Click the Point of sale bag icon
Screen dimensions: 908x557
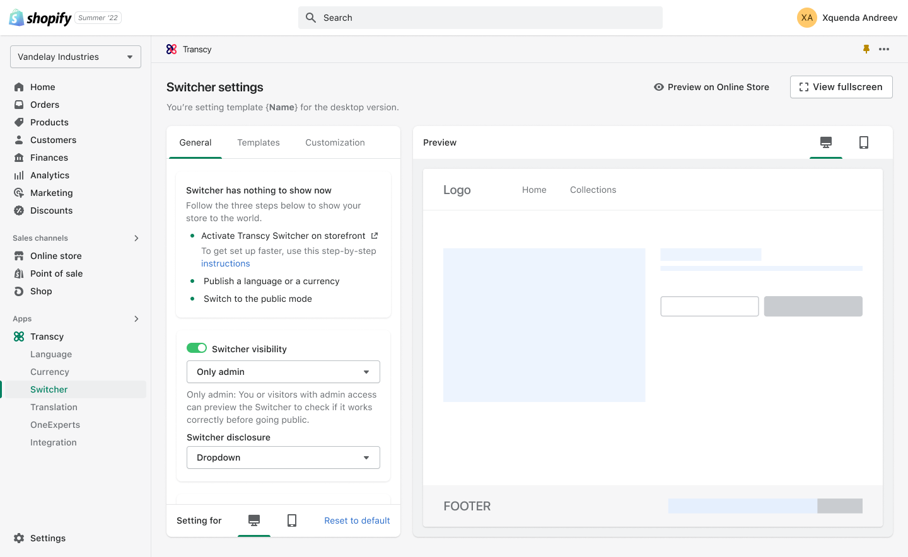pyautogui.click(x=19, y=273)
